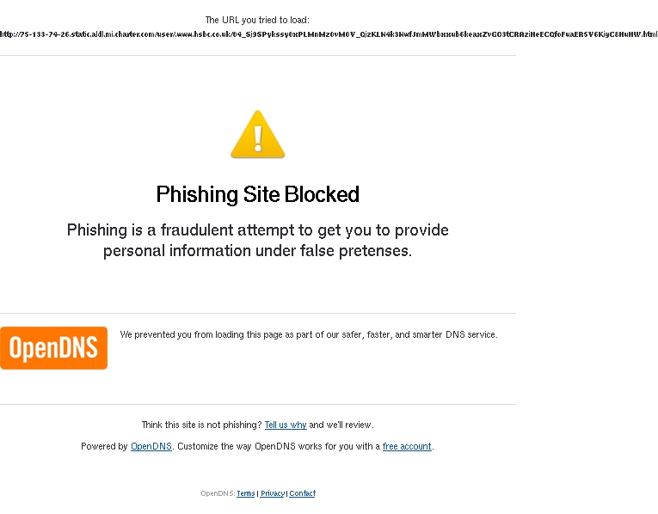Click the 'OpenDNS:' footer label
The image size is (658, 514).
218,493
